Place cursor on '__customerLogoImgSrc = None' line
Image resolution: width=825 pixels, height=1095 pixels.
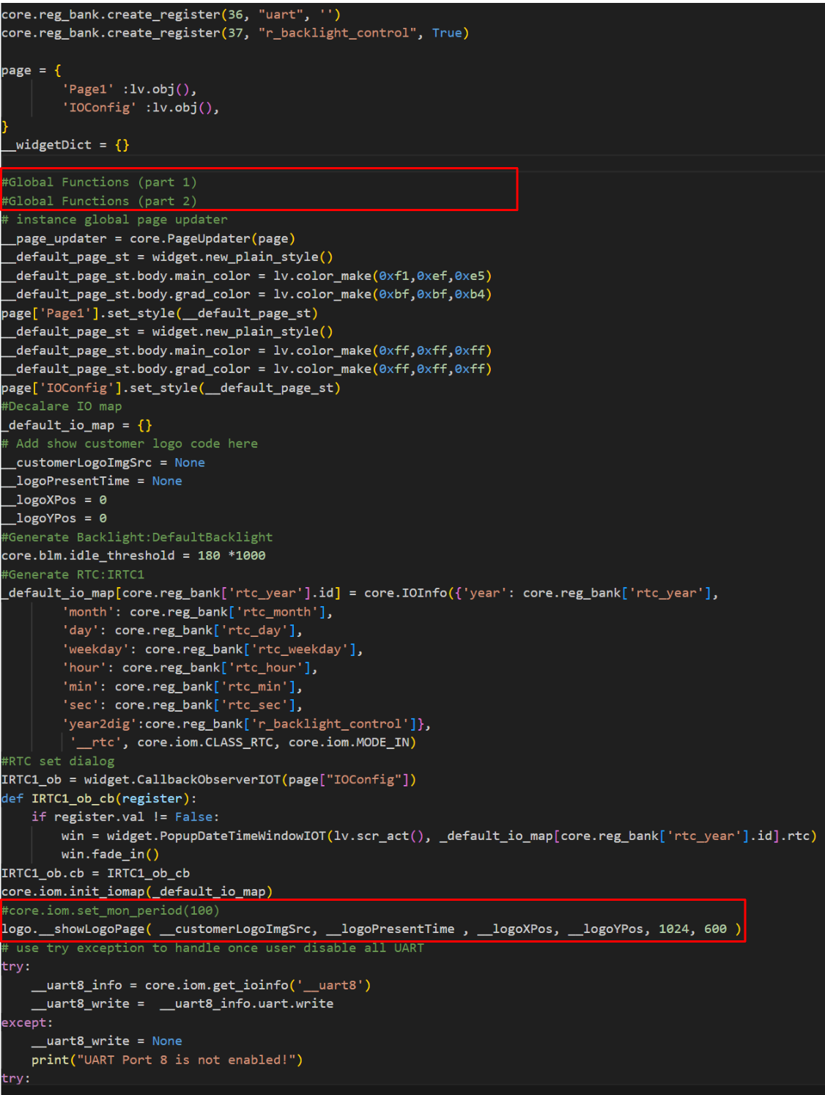click(x=103, y=462)
